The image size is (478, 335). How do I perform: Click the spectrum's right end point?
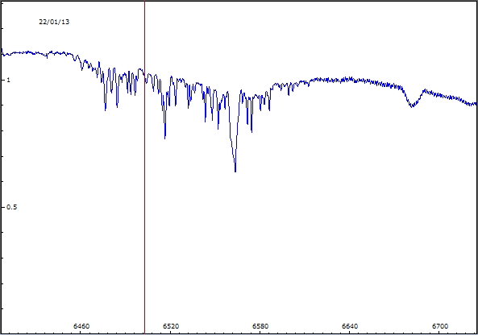[x=476, y=104]
